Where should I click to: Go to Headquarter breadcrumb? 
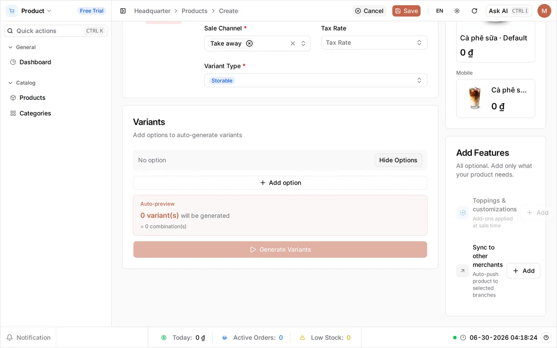[152, 11]
